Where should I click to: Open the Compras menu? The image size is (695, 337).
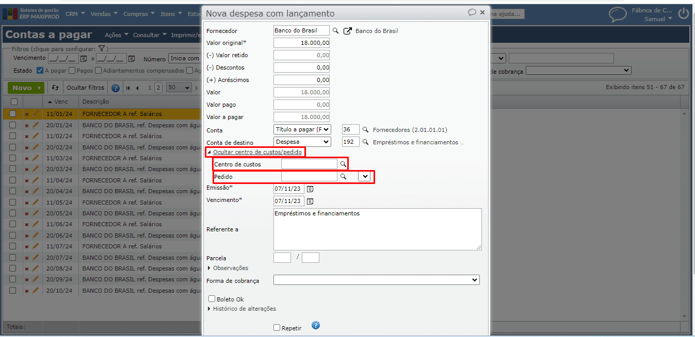point(139,14)
